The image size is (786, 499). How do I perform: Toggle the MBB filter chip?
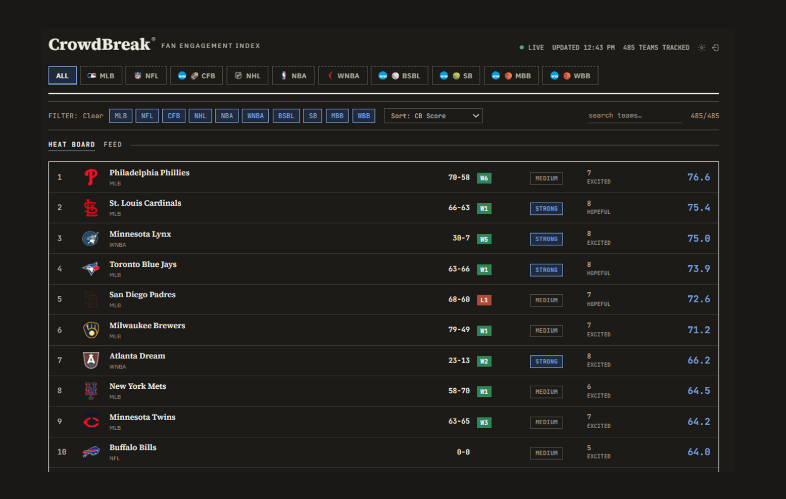[337, 116]
